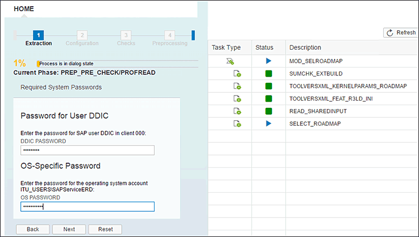Click the task icon beside SUMCHK_EXTBUILD
Viewport: 419px width, 237px height.
coord(237,74)
